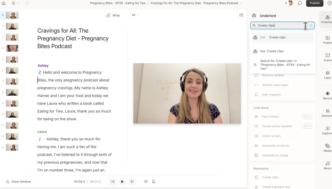
Task: Choose 'Search for Create clips in' project option
Action: click(282, 65)
